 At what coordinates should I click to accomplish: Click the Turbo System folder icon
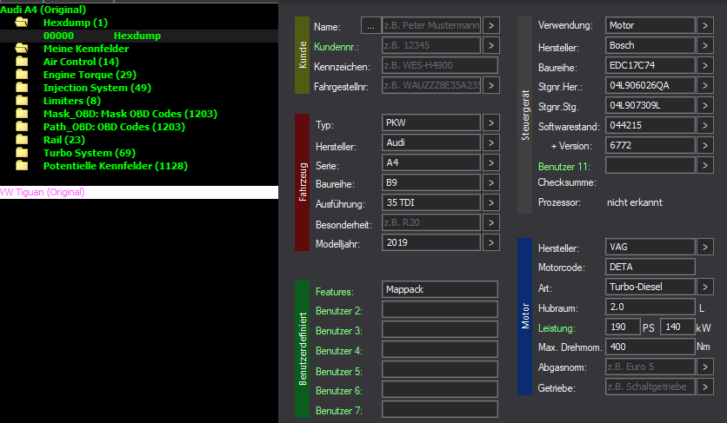(x=22, y=152)
